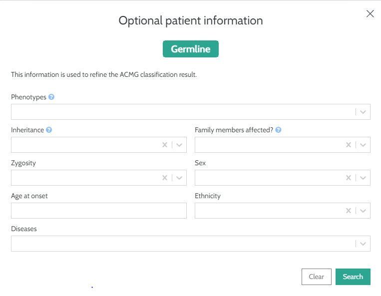Open the Diseases dropdown arrow

(363, 244)
